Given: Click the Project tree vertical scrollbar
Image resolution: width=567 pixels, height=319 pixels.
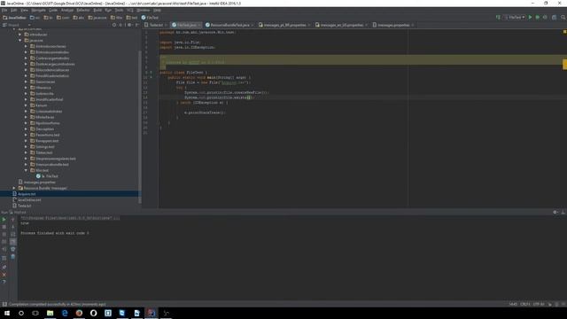Looking at the screenshot, I should tap(140, 127).
